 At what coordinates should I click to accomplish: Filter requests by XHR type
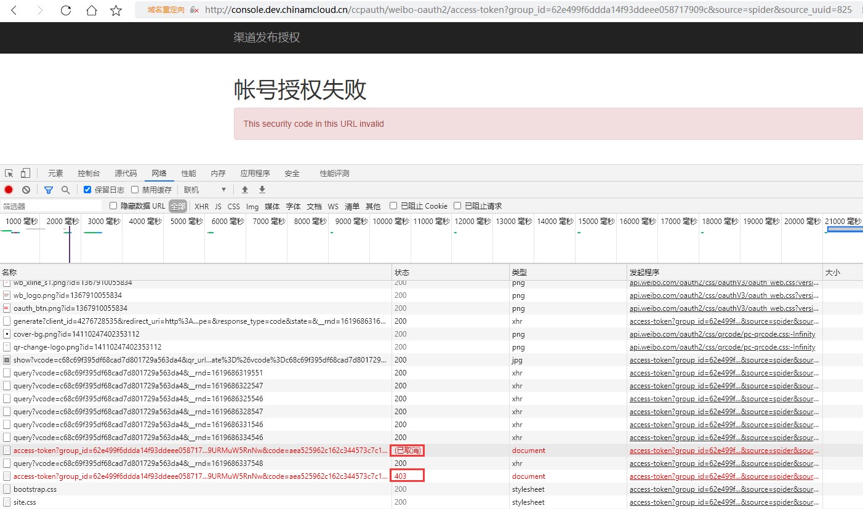point(201,207)
